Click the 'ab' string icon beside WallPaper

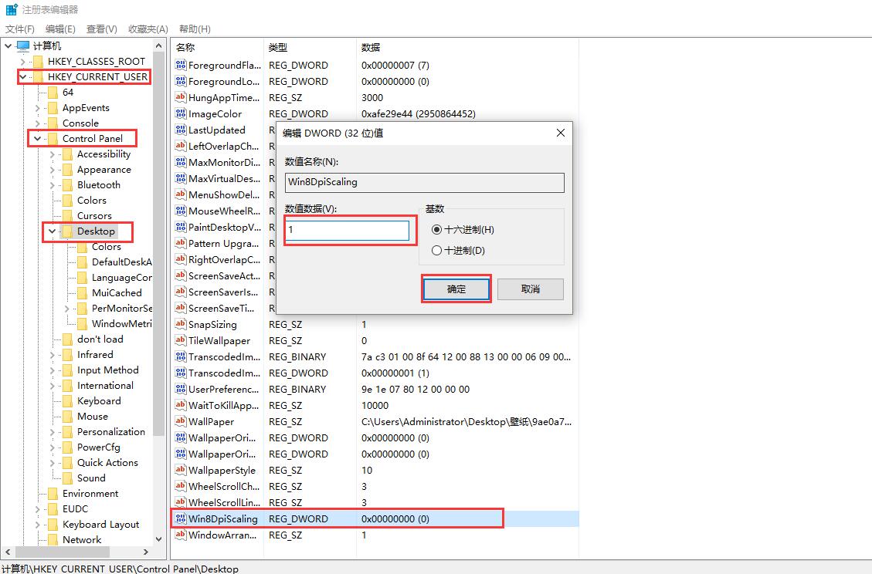[x=181, y=421]
